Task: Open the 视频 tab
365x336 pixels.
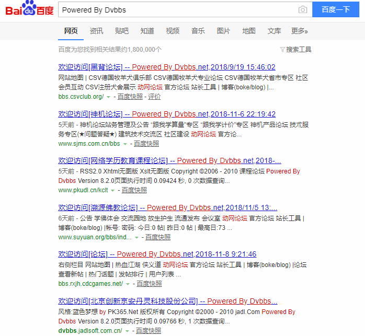Action: [x=173, y=31]
